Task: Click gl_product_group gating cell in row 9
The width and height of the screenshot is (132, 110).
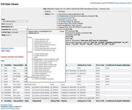Action: tap(41, 90)
